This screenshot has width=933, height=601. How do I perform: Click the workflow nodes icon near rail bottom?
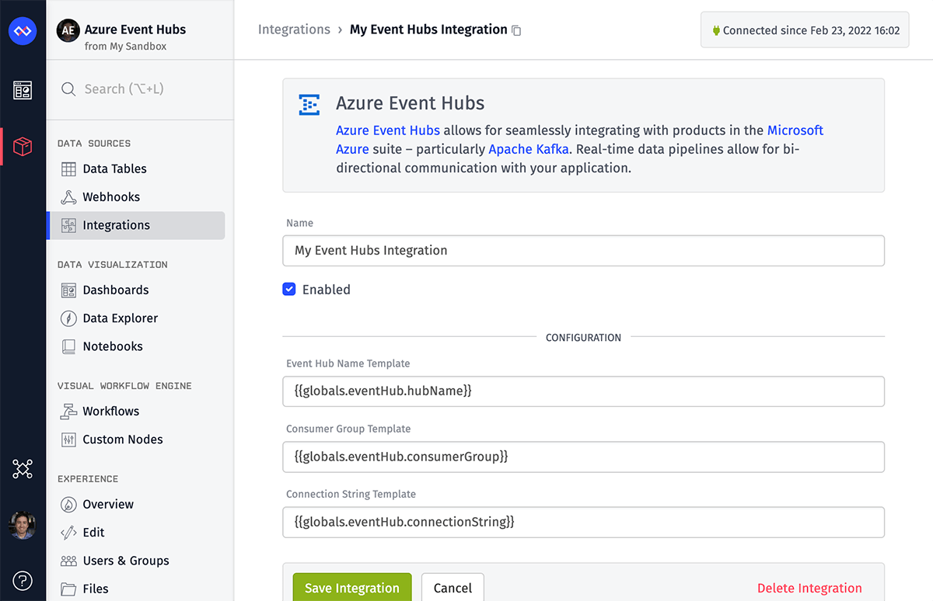(x=23, y=469)
